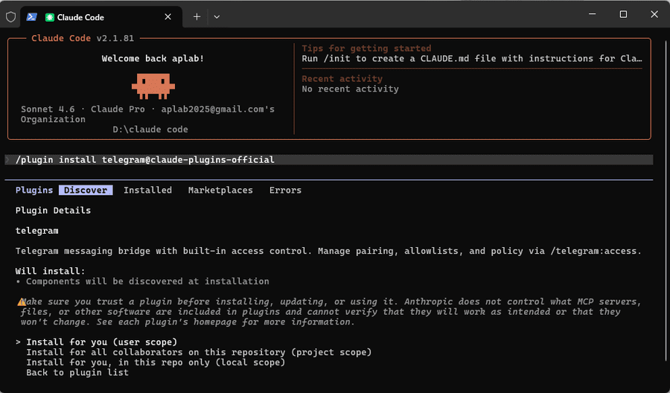Maximize the terminal window
This screenshot has width=670, height=393.
(x=623, y=14)
